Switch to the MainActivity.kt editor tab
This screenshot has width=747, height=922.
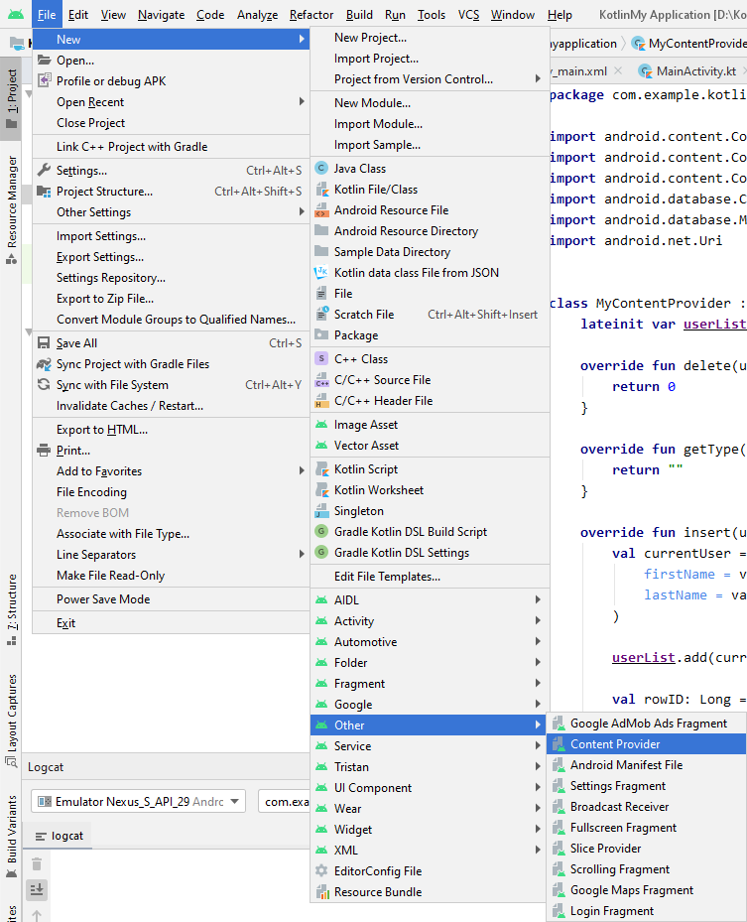(695, 71)
